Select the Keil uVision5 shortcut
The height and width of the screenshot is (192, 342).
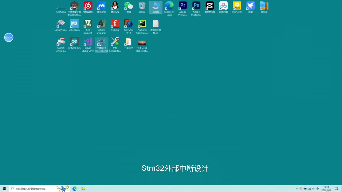coord(88,27)
